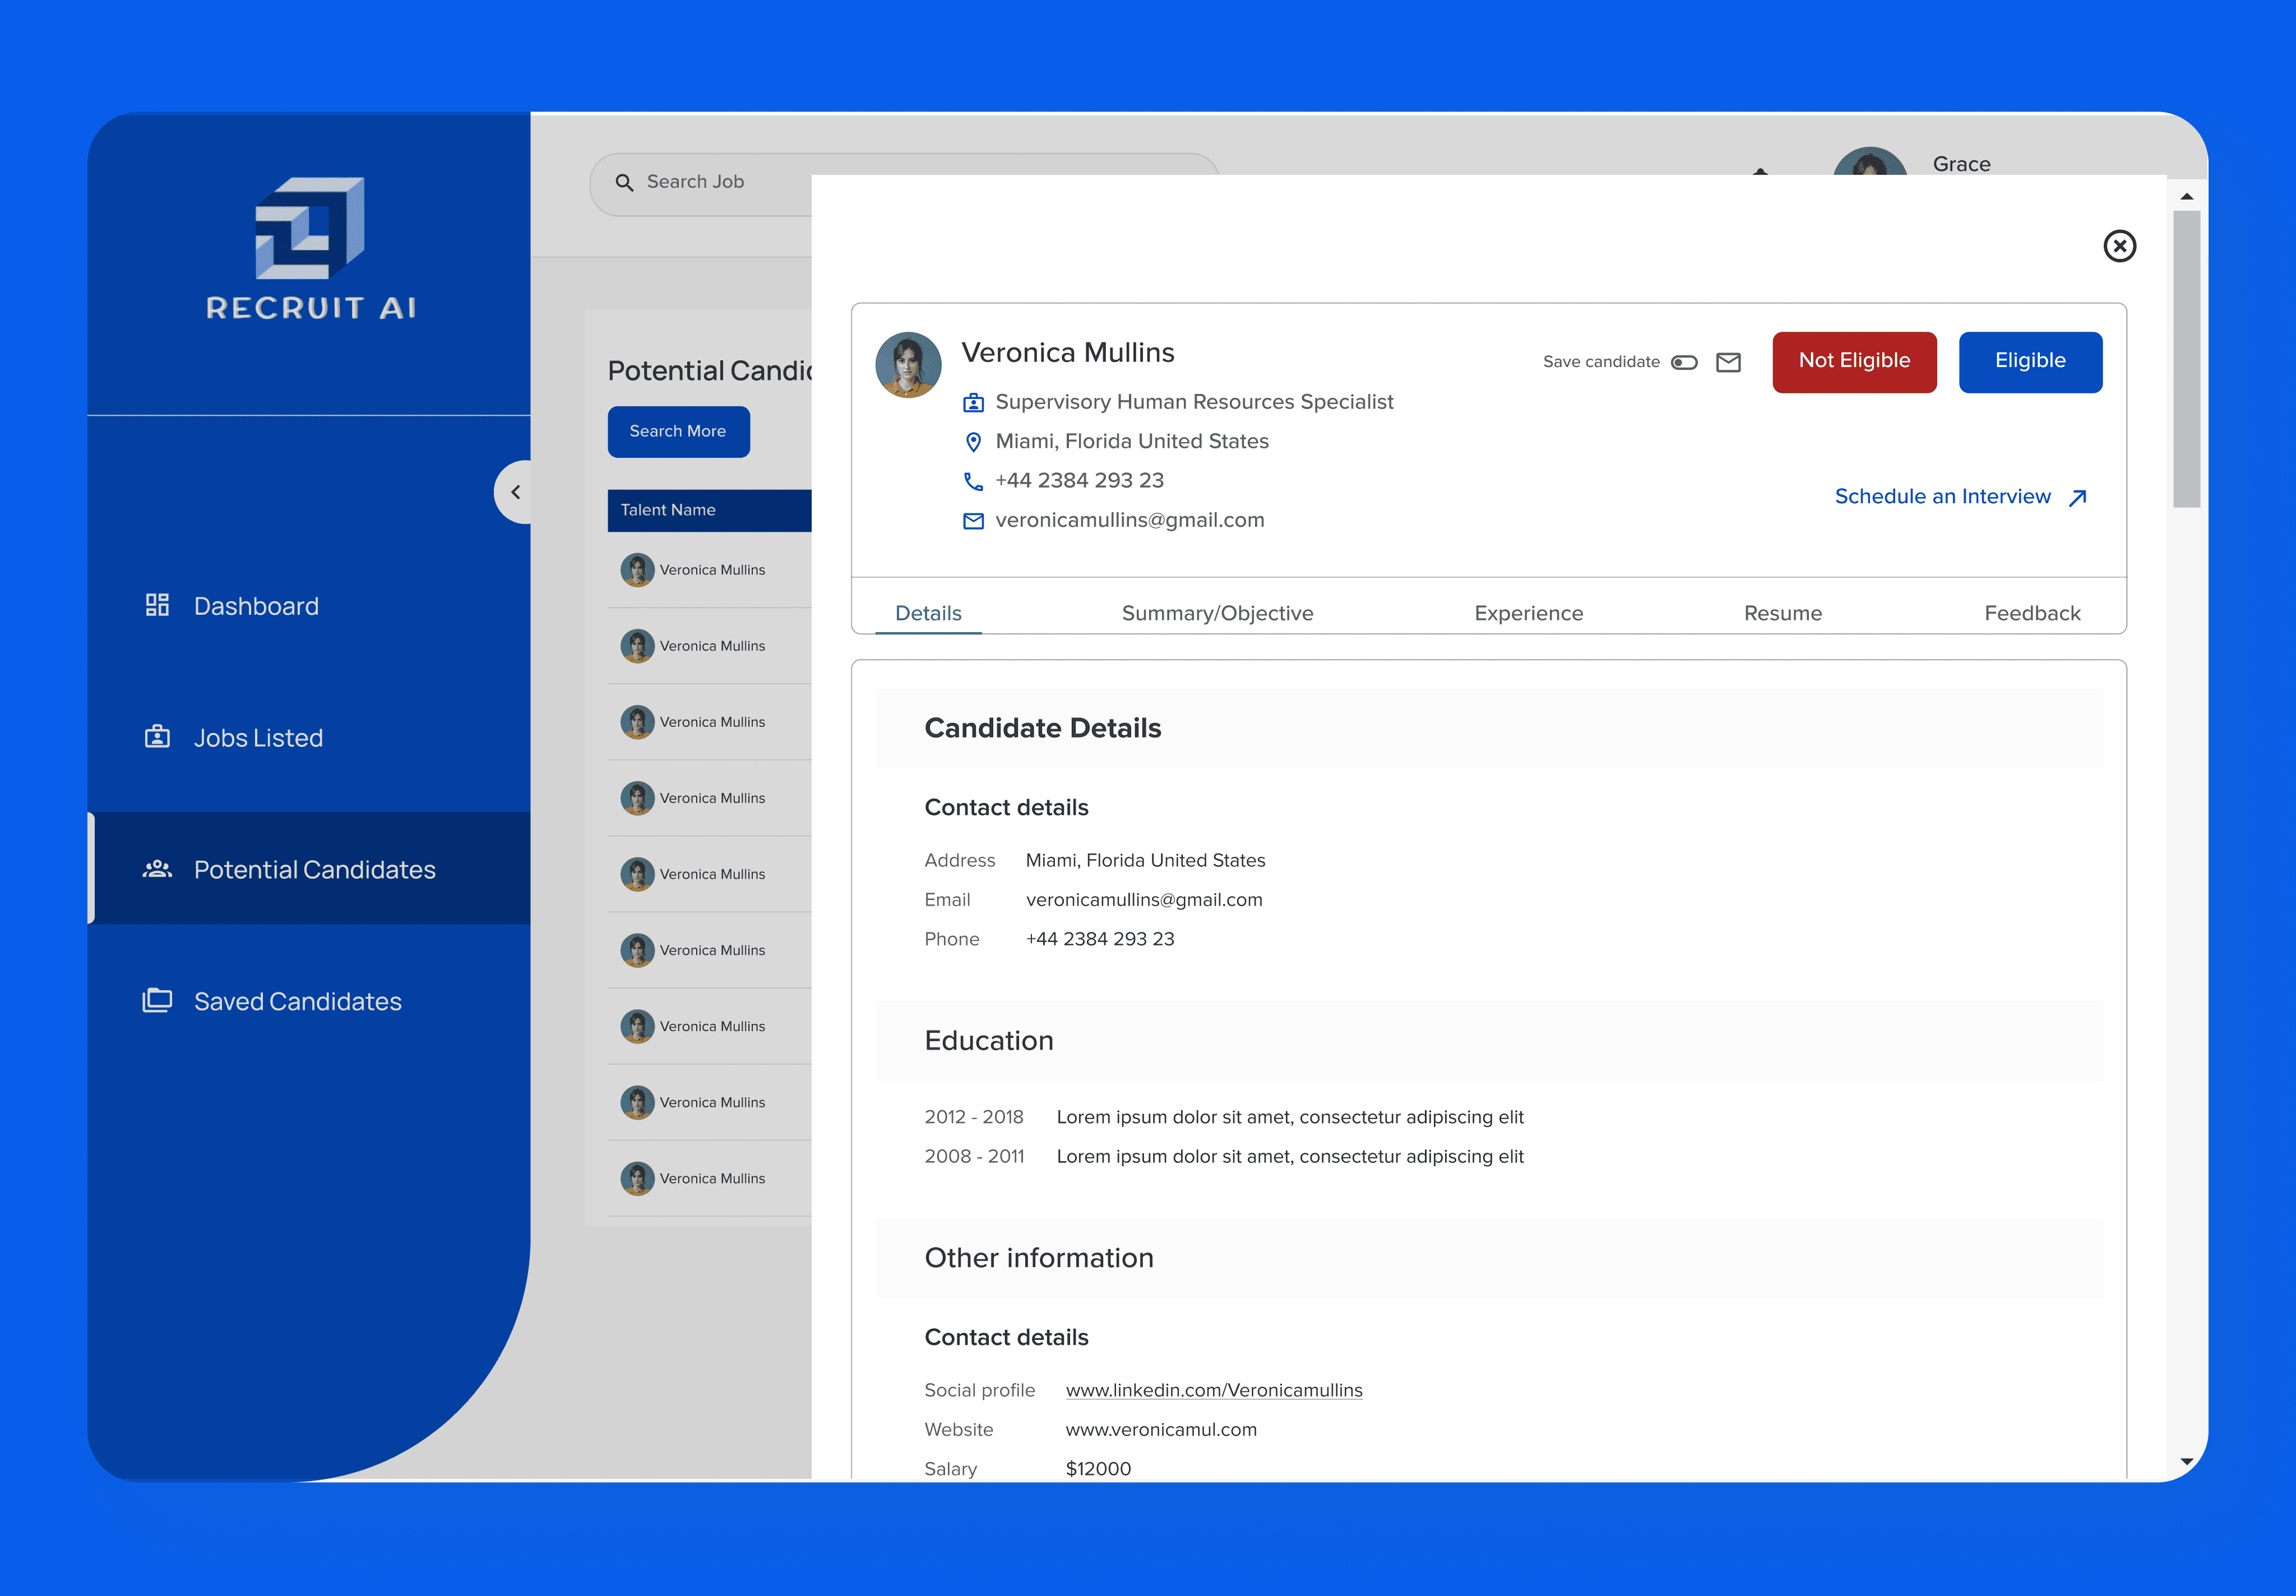Open the LinkedIn profile link
The height and width of the screenshot is (1596, 2296).
[1213, 1390]
